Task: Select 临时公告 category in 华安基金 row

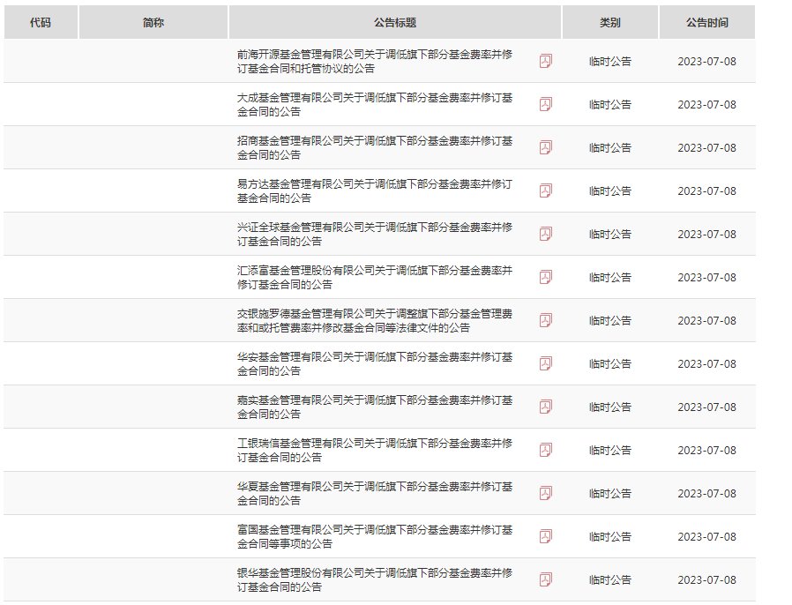Action: 610,363
